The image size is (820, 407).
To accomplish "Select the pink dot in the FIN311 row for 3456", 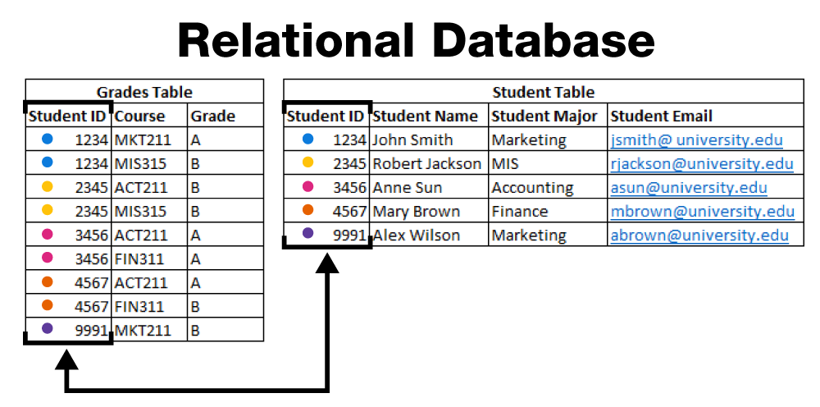I will click(x=47, y=258).
